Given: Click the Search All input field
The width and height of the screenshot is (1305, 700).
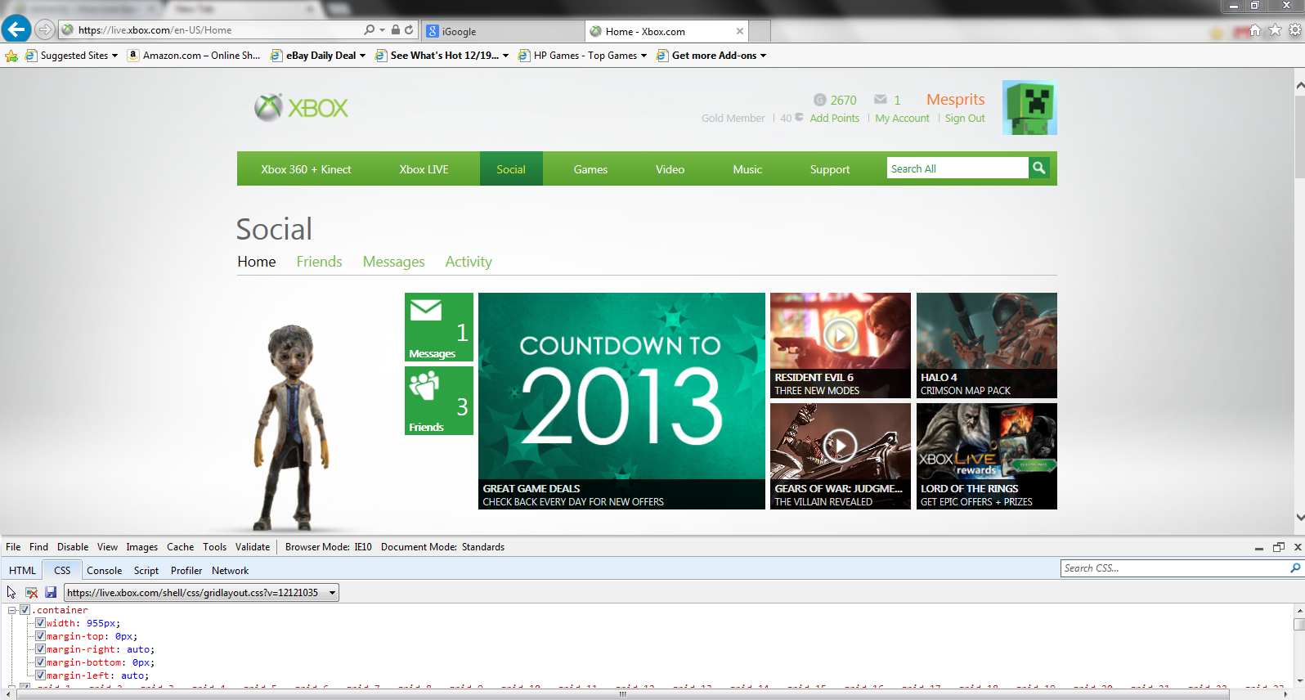Looking at the screenshot, I should click(x=957, y=168).
